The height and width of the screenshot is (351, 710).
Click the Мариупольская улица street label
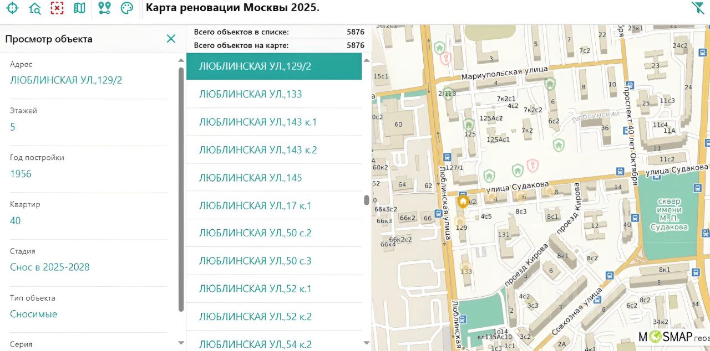(x=504, y=72)
